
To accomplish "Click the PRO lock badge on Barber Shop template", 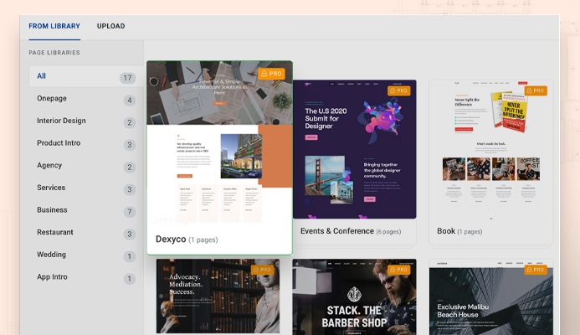I will coord(398,270).
